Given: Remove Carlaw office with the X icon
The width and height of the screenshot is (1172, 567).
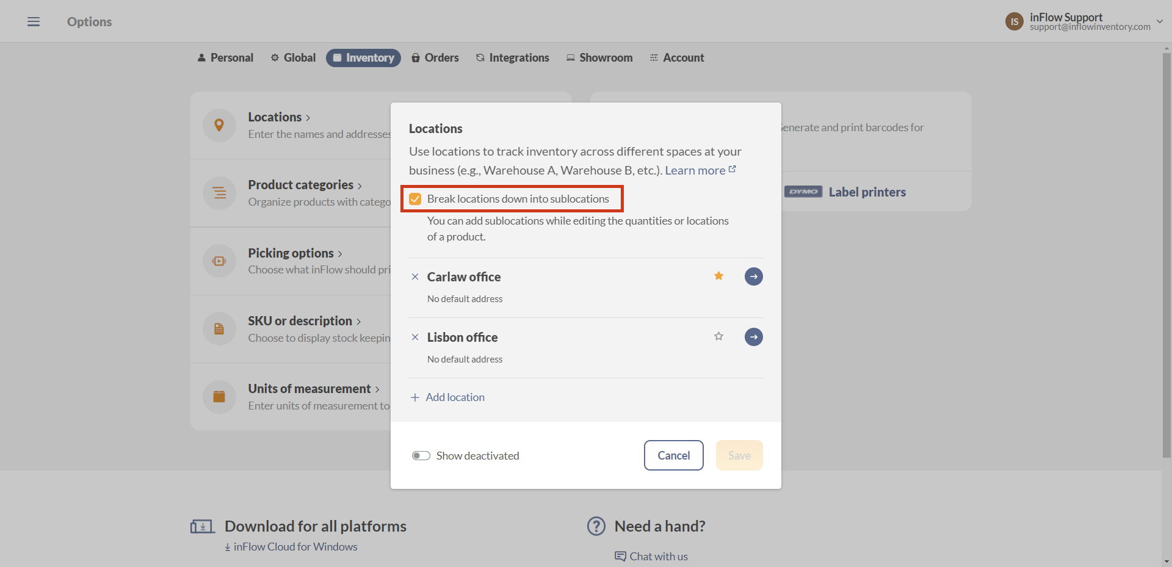Looking at the screenshot, I should [415, 276].
